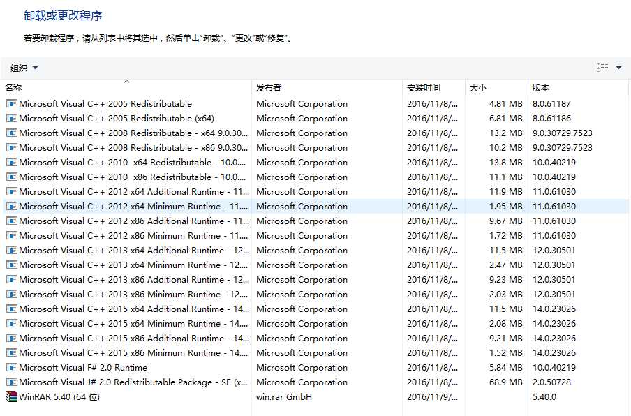
Task: Click the 2.0.50728 version cell
Action: click(551, 382)
